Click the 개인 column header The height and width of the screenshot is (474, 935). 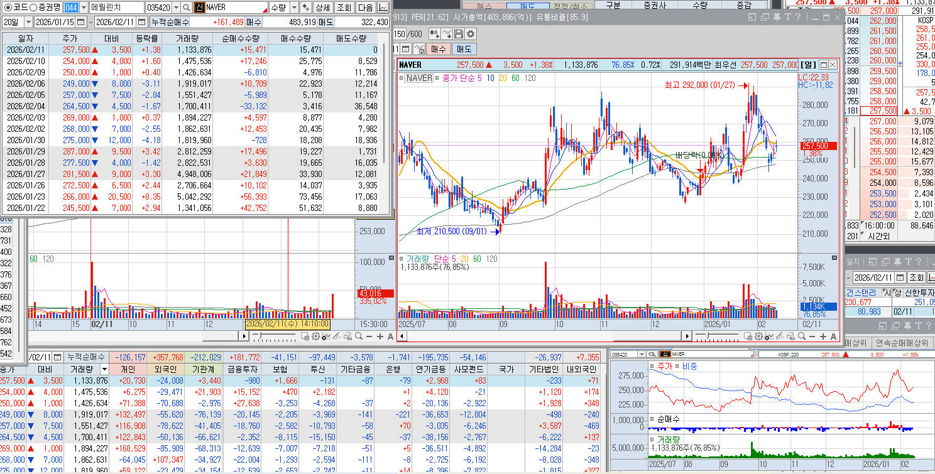[128, 369]
